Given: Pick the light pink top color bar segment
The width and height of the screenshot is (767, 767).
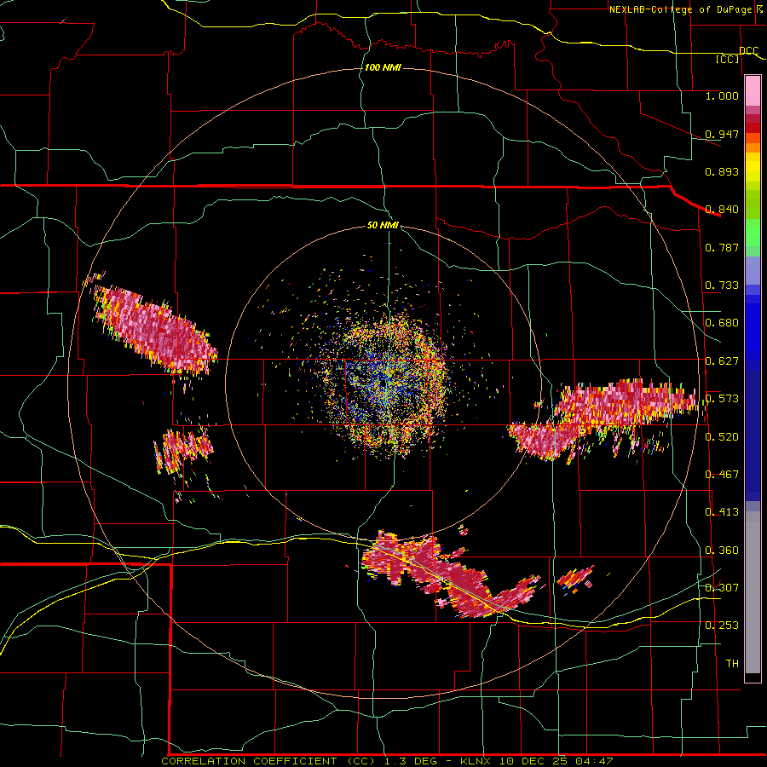Looking at the screenshot, I should (753, 90).
